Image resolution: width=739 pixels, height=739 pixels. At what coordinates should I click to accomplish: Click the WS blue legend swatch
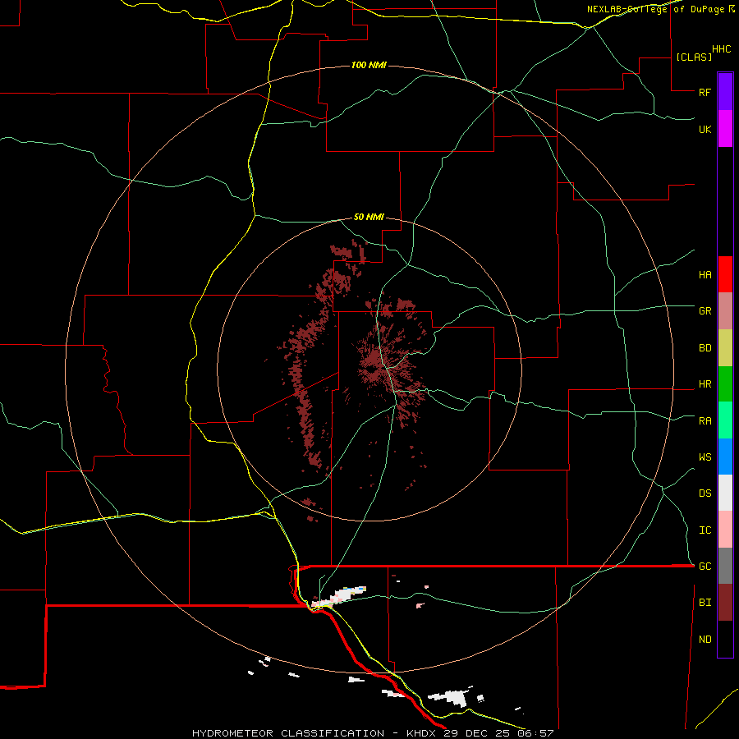pyautogui.click(x=725, y=457)
